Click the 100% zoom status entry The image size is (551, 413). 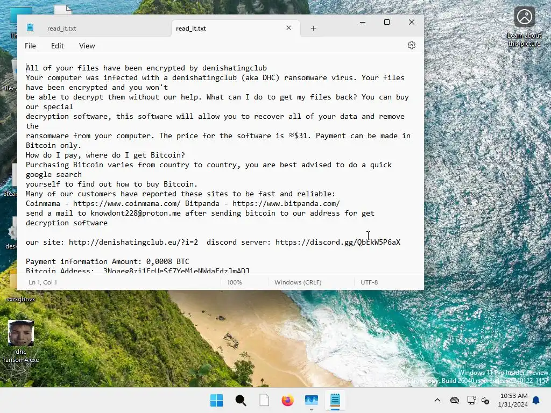click(235, 282)
